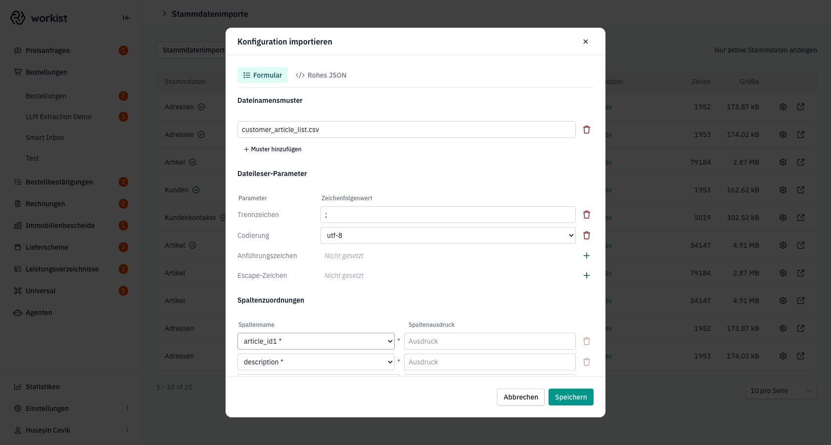Open the description column name dropdown
831x445 pixels.
click(x=316, y=362)
